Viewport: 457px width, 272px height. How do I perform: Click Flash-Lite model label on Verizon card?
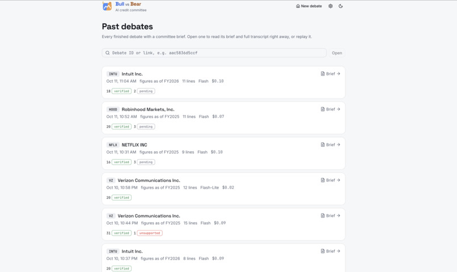coord(210,188)
